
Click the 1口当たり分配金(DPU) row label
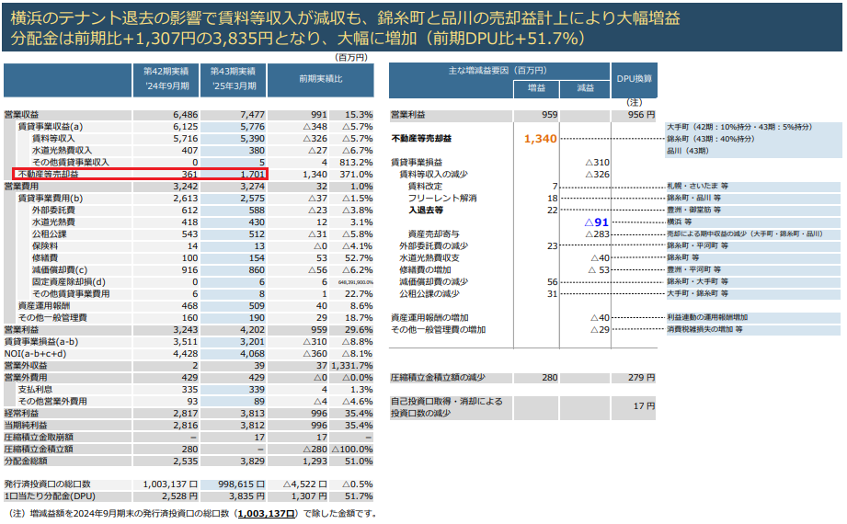pos(50,496)
